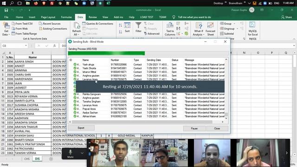Switch to the CHS sheet tab

27,159
